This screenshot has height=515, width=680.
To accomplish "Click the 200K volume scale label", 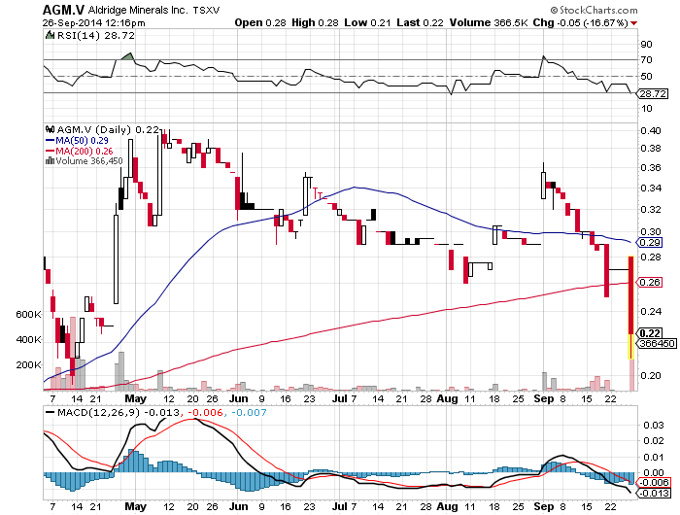I will [x=28, y=365].
